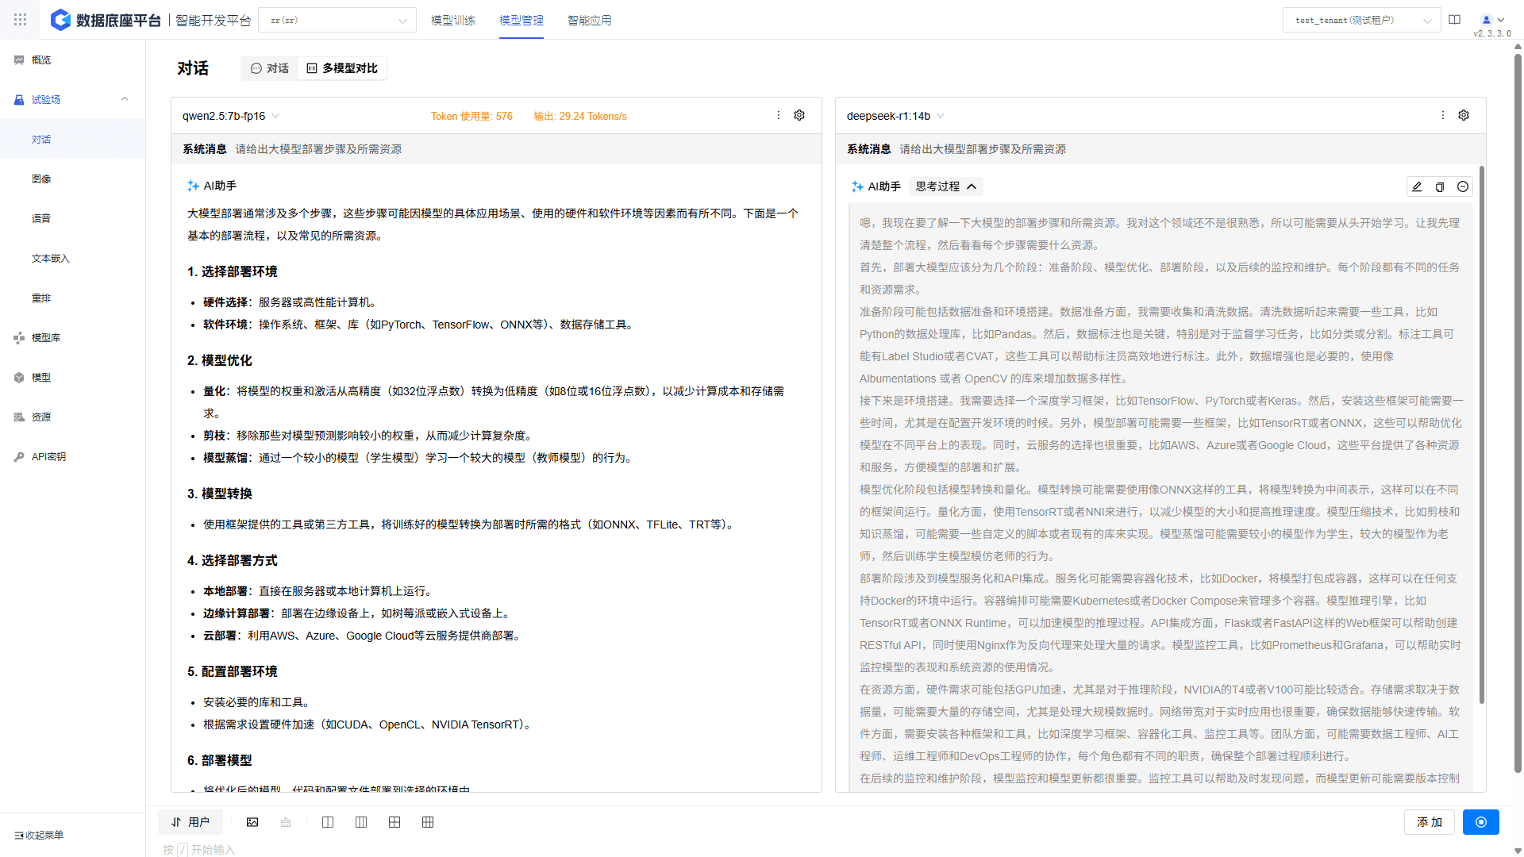The image size is (1524, 857).
Task: Open the qwen2.5:7b-fp16 model dropdown
Action: [230, 116]
